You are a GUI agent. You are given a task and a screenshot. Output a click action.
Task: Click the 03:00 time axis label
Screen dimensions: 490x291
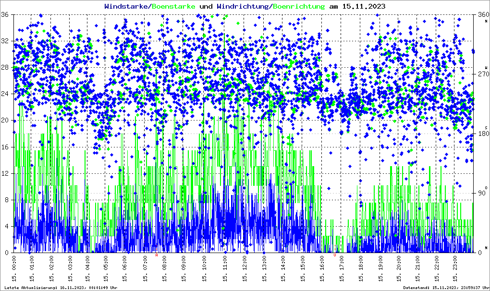(x=70, y=268)
